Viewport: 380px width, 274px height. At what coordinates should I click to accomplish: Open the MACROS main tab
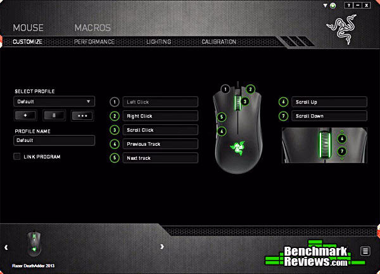(92, 28)
